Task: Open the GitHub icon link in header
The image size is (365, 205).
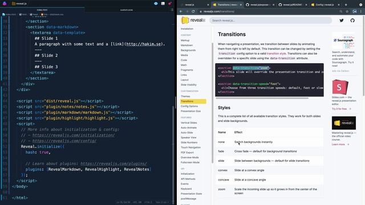Action: coord(352,20)
